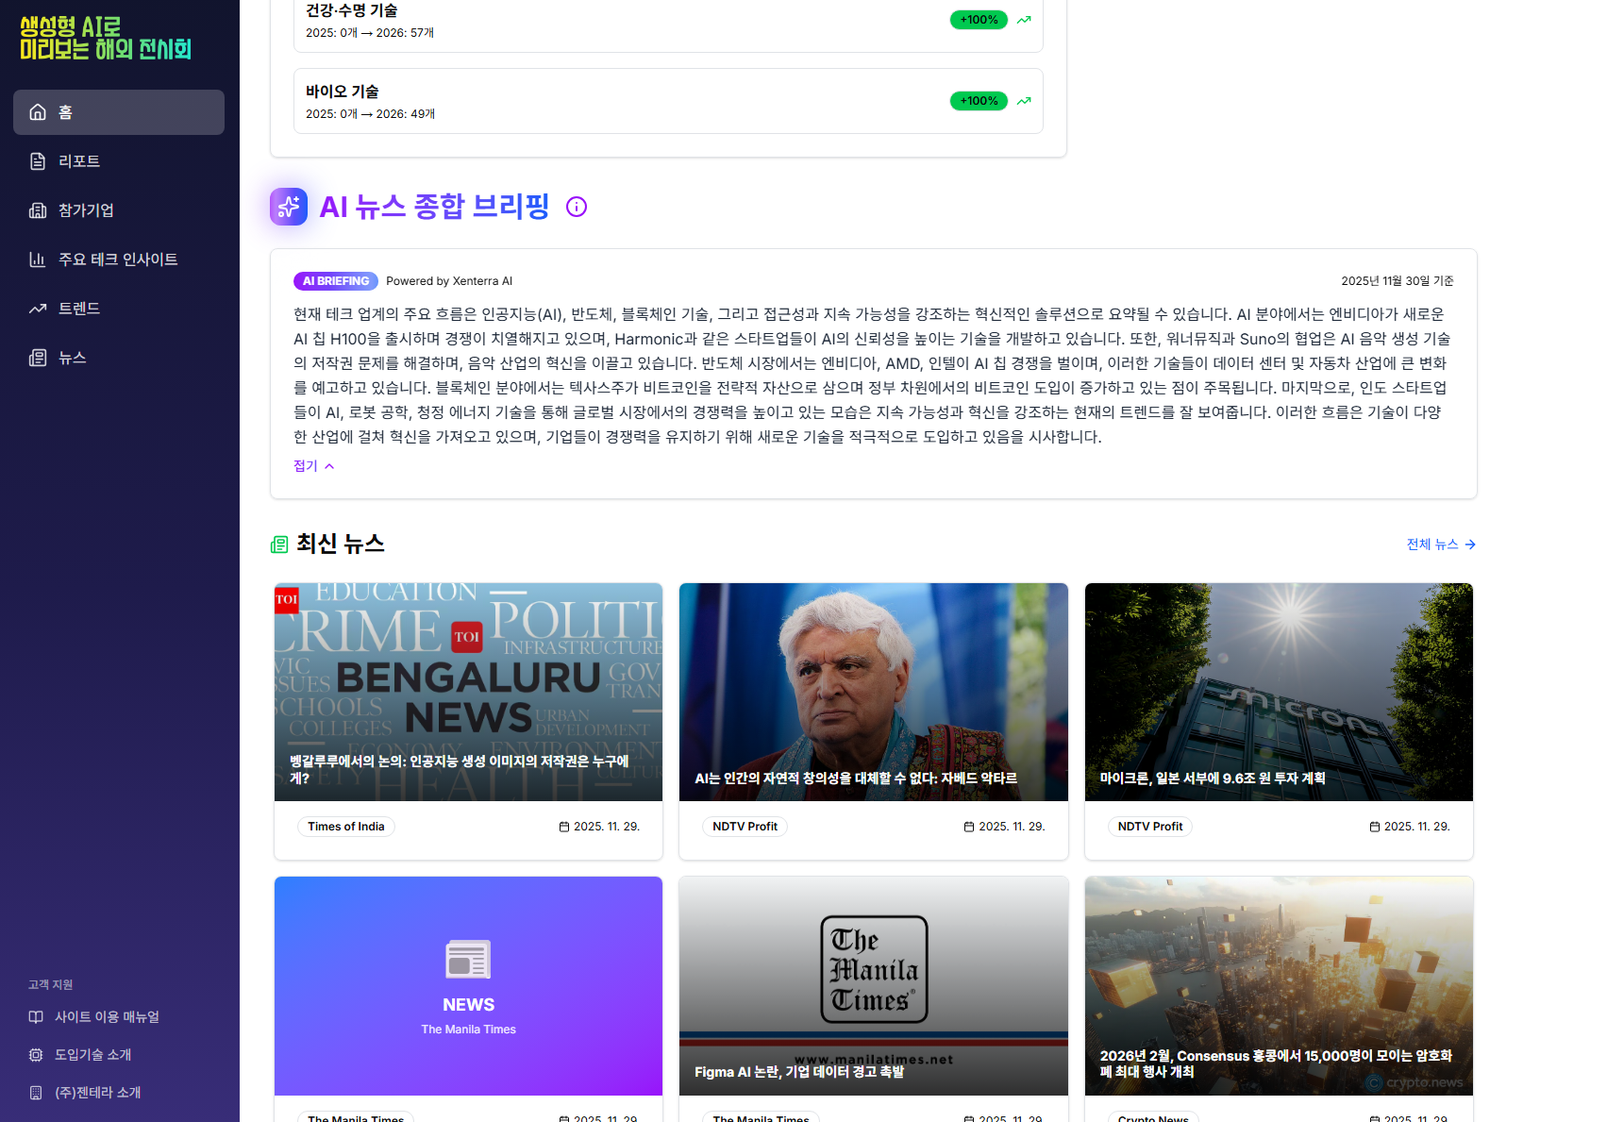Open the 전체 뉴스 link
1607x1122 pixels.
pyautogui.click(x=1441, y=544)
